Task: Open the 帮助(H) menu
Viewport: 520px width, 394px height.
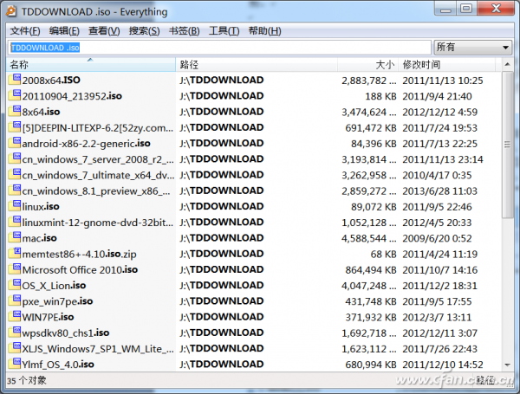Action: (x=264, y=31)
